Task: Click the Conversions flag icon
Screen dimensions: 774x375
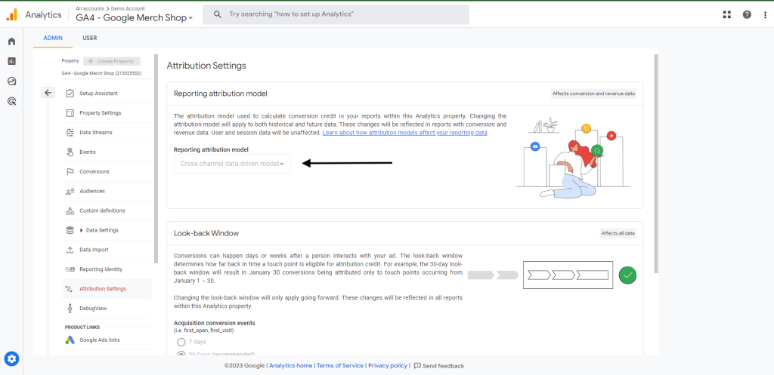Action: 70,171
